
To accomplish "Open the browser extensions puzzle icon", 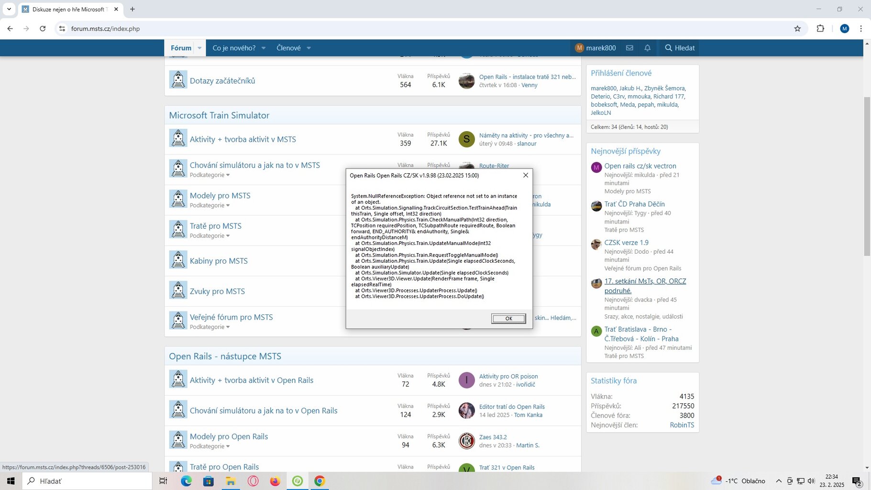I will point(820,29).
